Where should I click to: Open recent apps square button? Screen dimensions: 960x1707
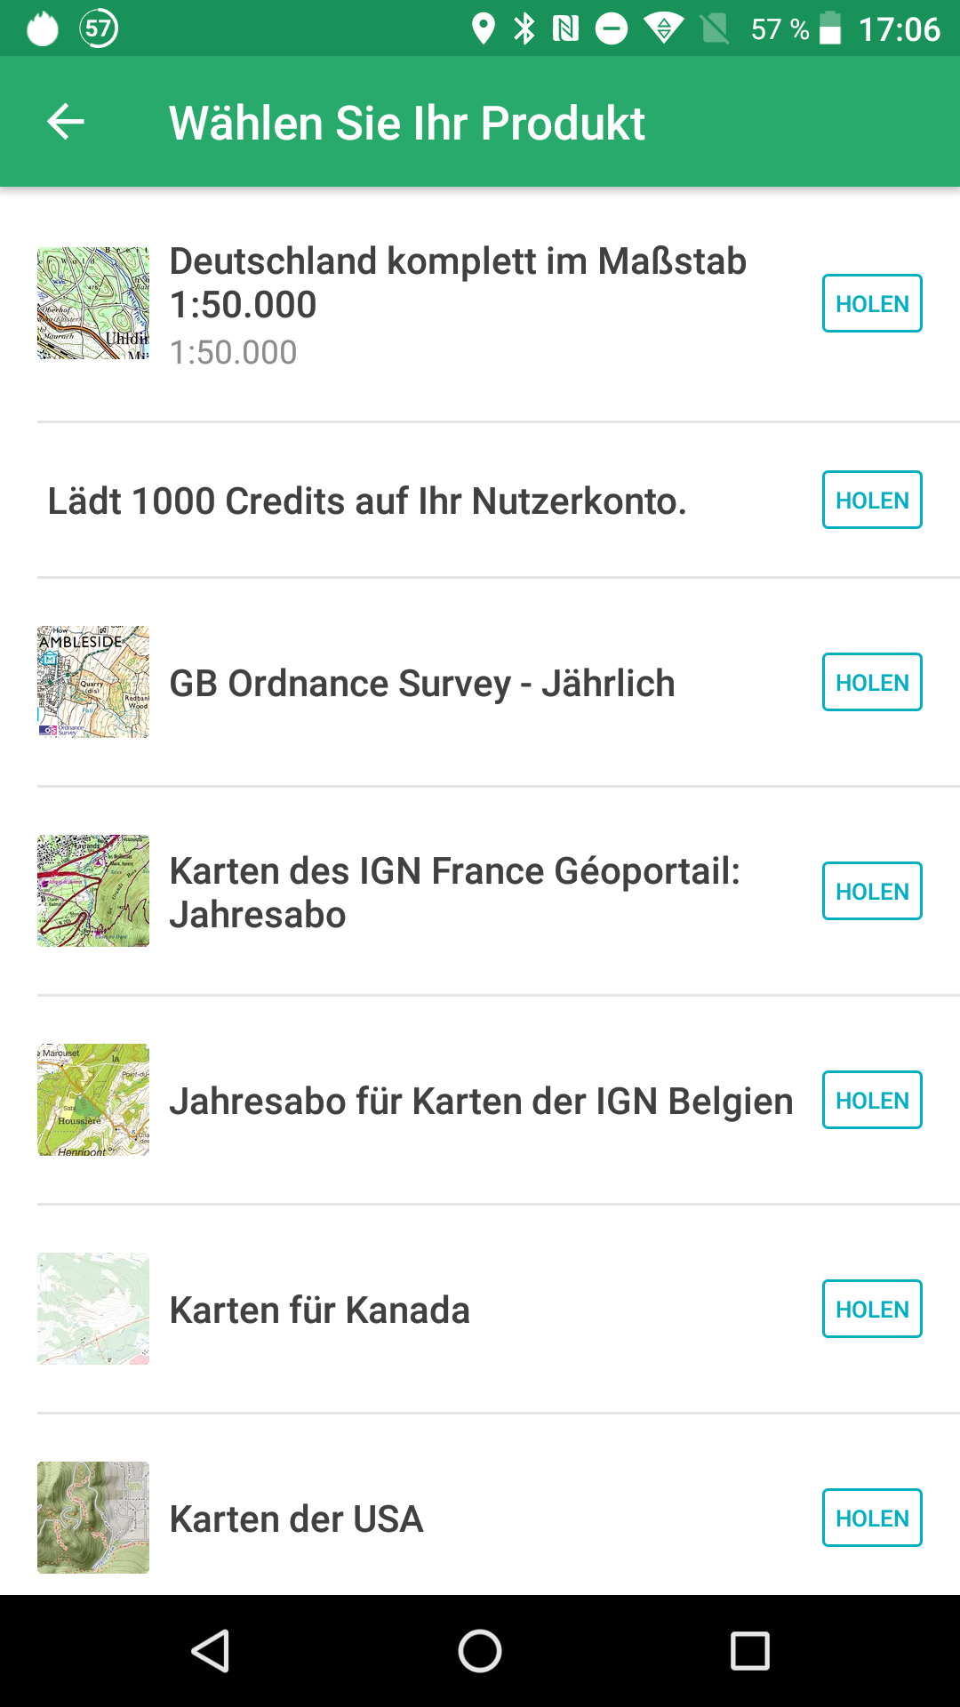pos(749,1651)
